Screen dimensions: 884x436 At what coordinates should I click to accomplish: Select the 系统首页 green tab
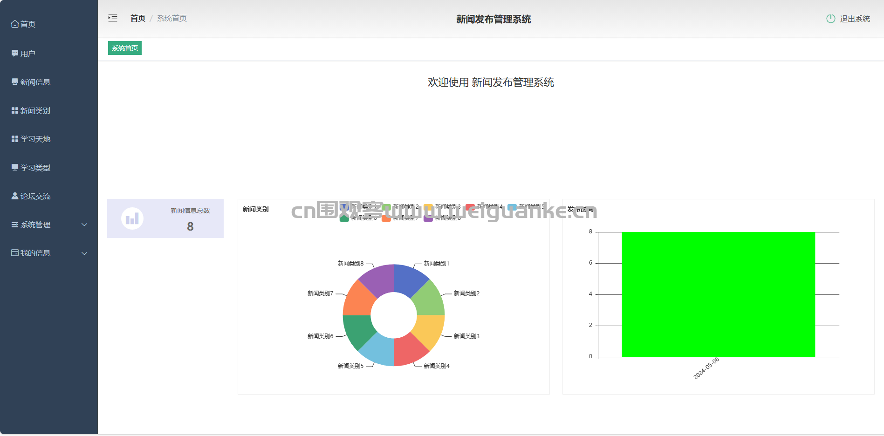[x=125, y=48]
